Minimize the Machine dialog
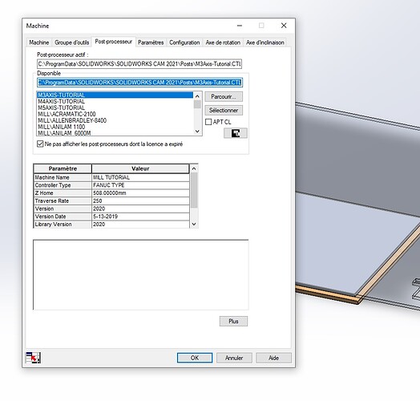Image resolution: width=420 pixels, height=401 pixels. click(240, 26)
